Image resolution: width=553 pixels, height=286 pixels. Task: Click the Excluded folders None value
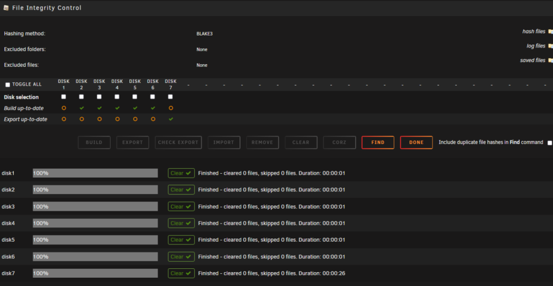coord(202,50)
